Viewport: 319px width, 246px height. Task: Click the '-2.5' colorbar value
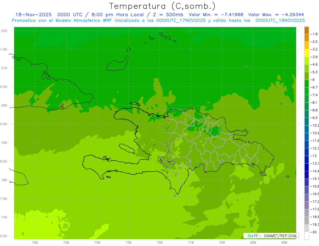point(314,42)
